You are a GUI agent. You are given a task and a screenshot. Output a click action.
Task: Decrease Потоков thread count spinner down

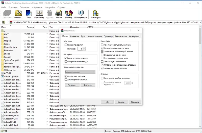(x=84, y=50)
